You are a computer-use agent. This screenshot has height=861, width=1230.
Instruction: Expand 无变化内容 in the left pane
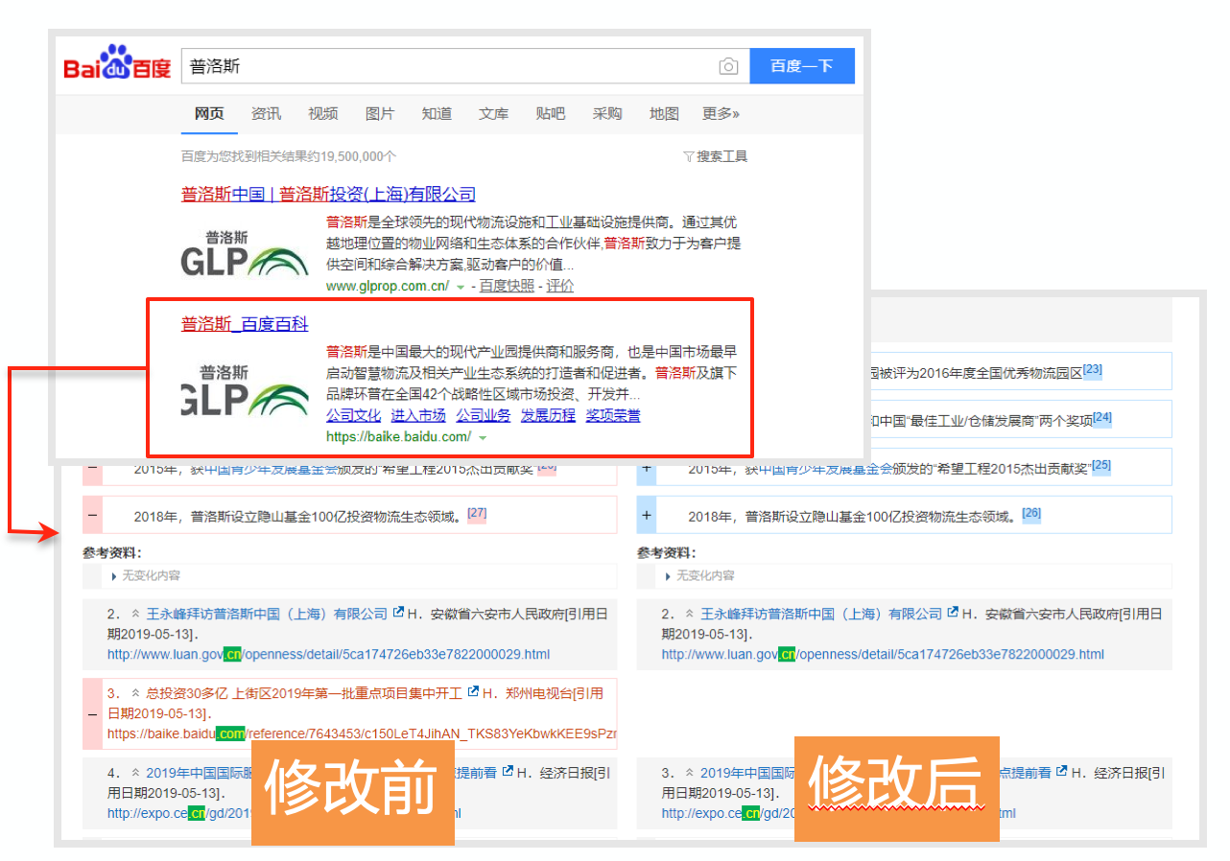(146, 576)
